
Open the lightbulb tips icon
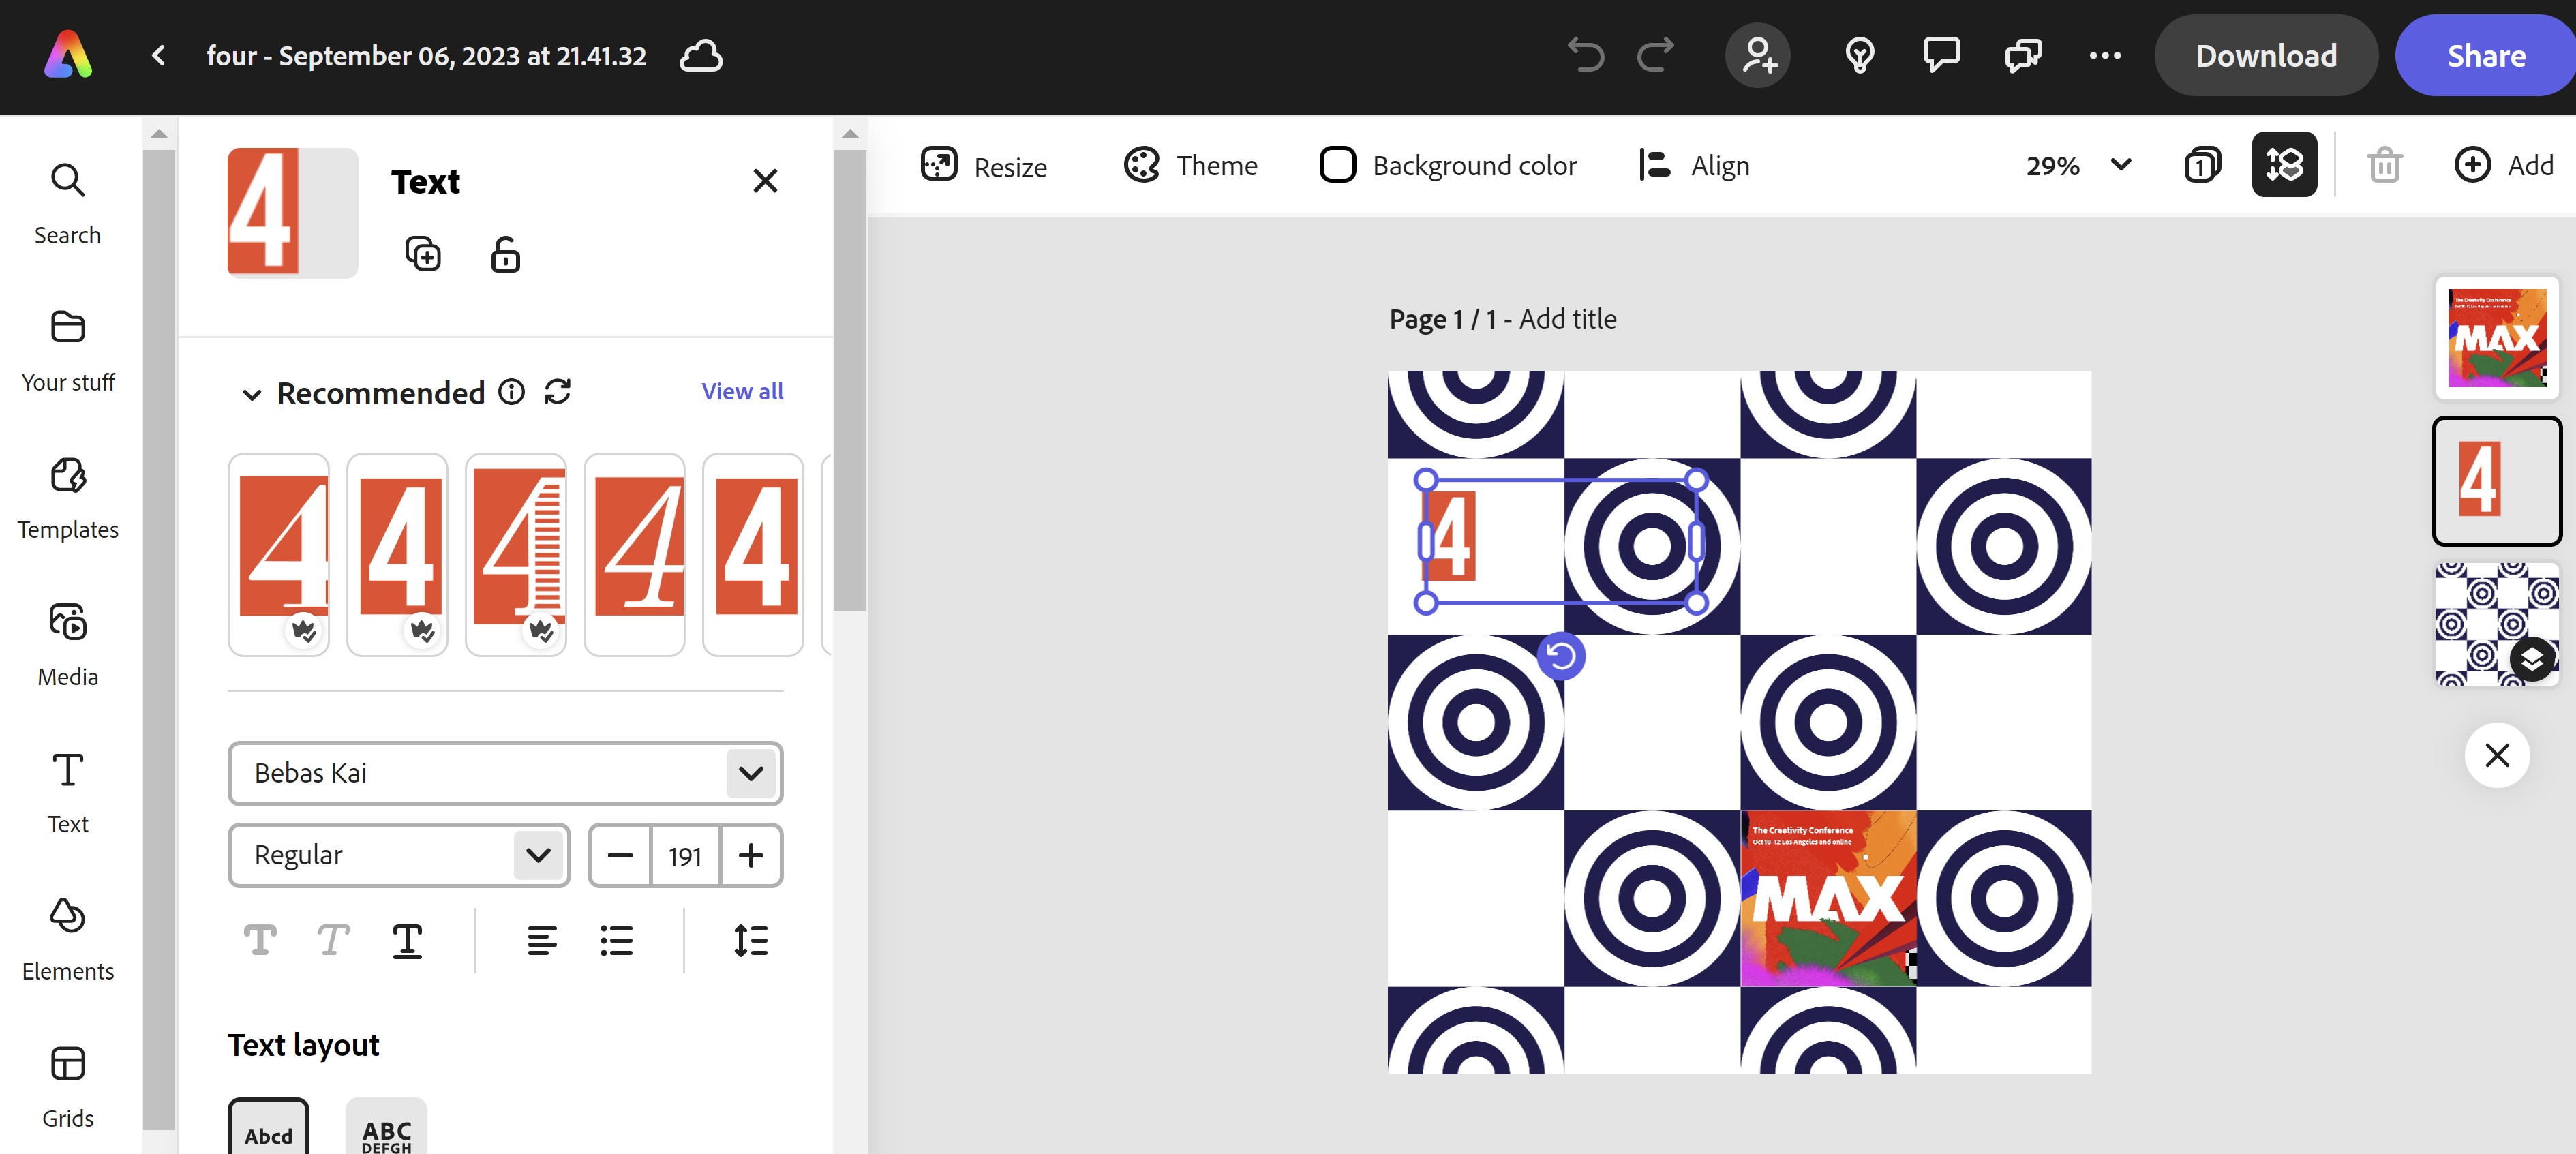[x=1859, y=55]
